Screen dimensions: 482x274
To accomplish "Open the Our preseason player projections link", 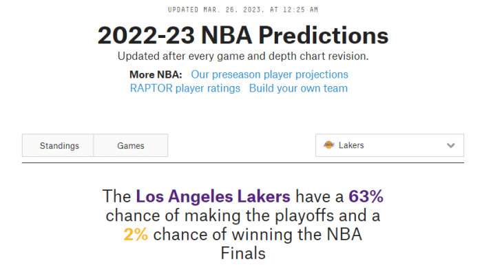I will (x=269, y=74).
